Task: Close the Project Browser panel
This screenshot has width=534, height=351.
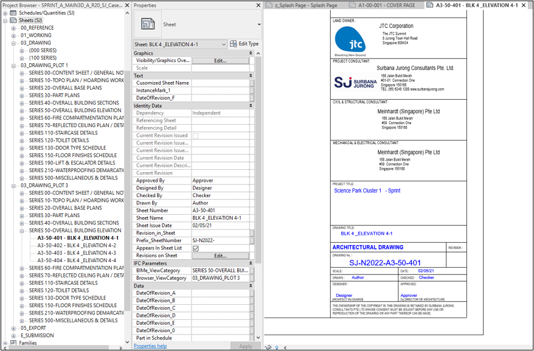Action: tap(127, 5)
